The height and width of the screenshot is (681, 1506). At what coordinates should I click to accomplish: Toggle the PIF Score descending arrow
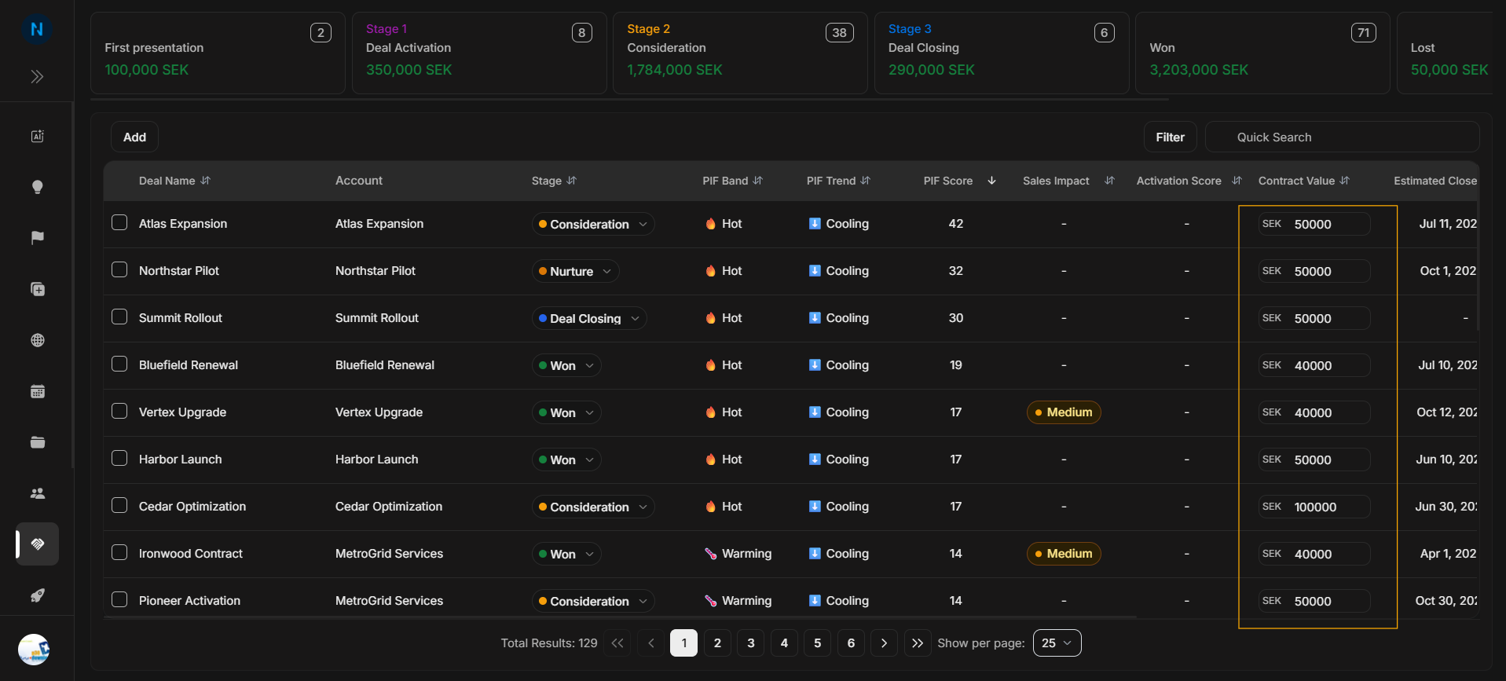(992, 181)
